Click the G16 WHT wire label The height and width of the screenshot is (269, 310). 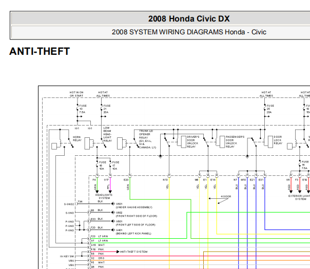[x=98, y=245]
